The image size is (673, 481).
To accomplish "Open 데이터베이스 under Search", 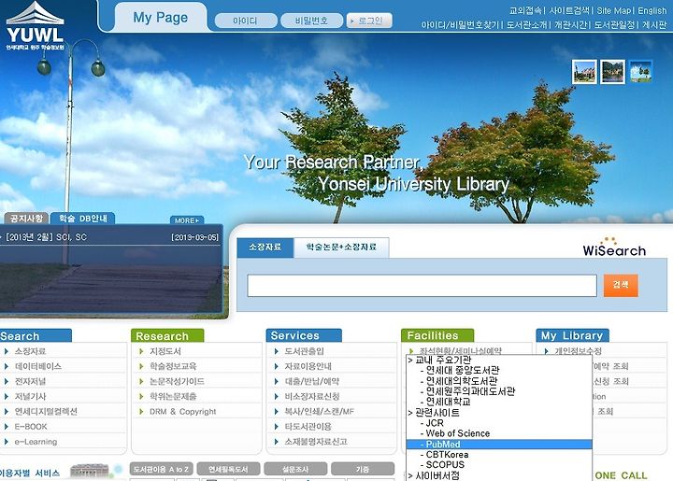I will pos(37,366).
